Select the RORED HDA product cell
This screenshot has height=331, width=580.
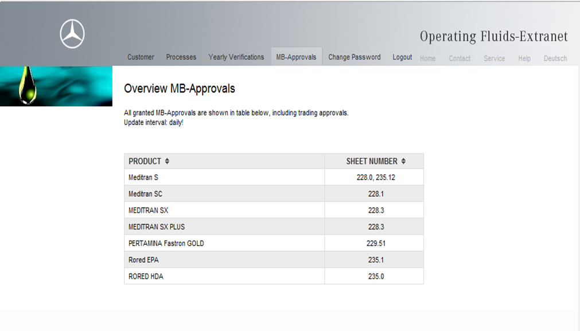pyautogui.click(x=224, y=277)
